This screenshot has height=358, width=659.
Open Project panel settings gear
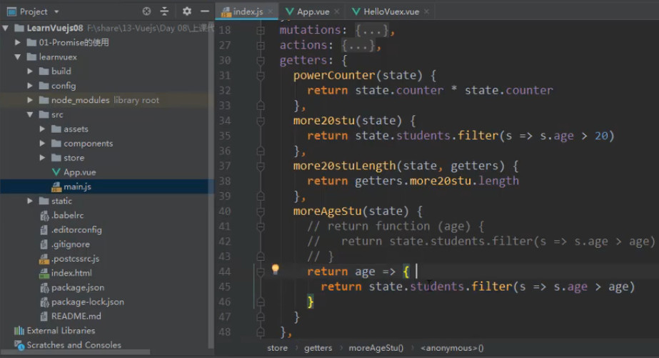186,11
